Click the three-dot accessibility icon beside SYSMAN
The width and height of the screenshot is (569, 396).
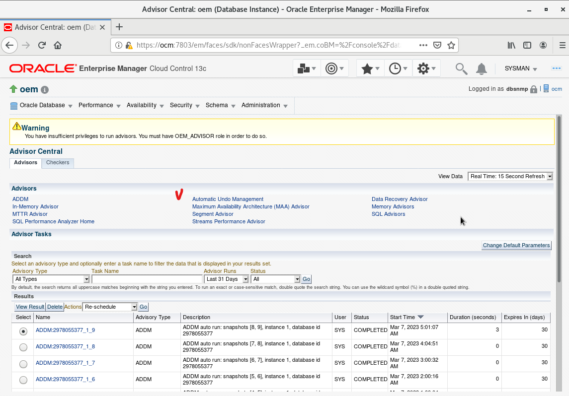click(x=556, y=68)
